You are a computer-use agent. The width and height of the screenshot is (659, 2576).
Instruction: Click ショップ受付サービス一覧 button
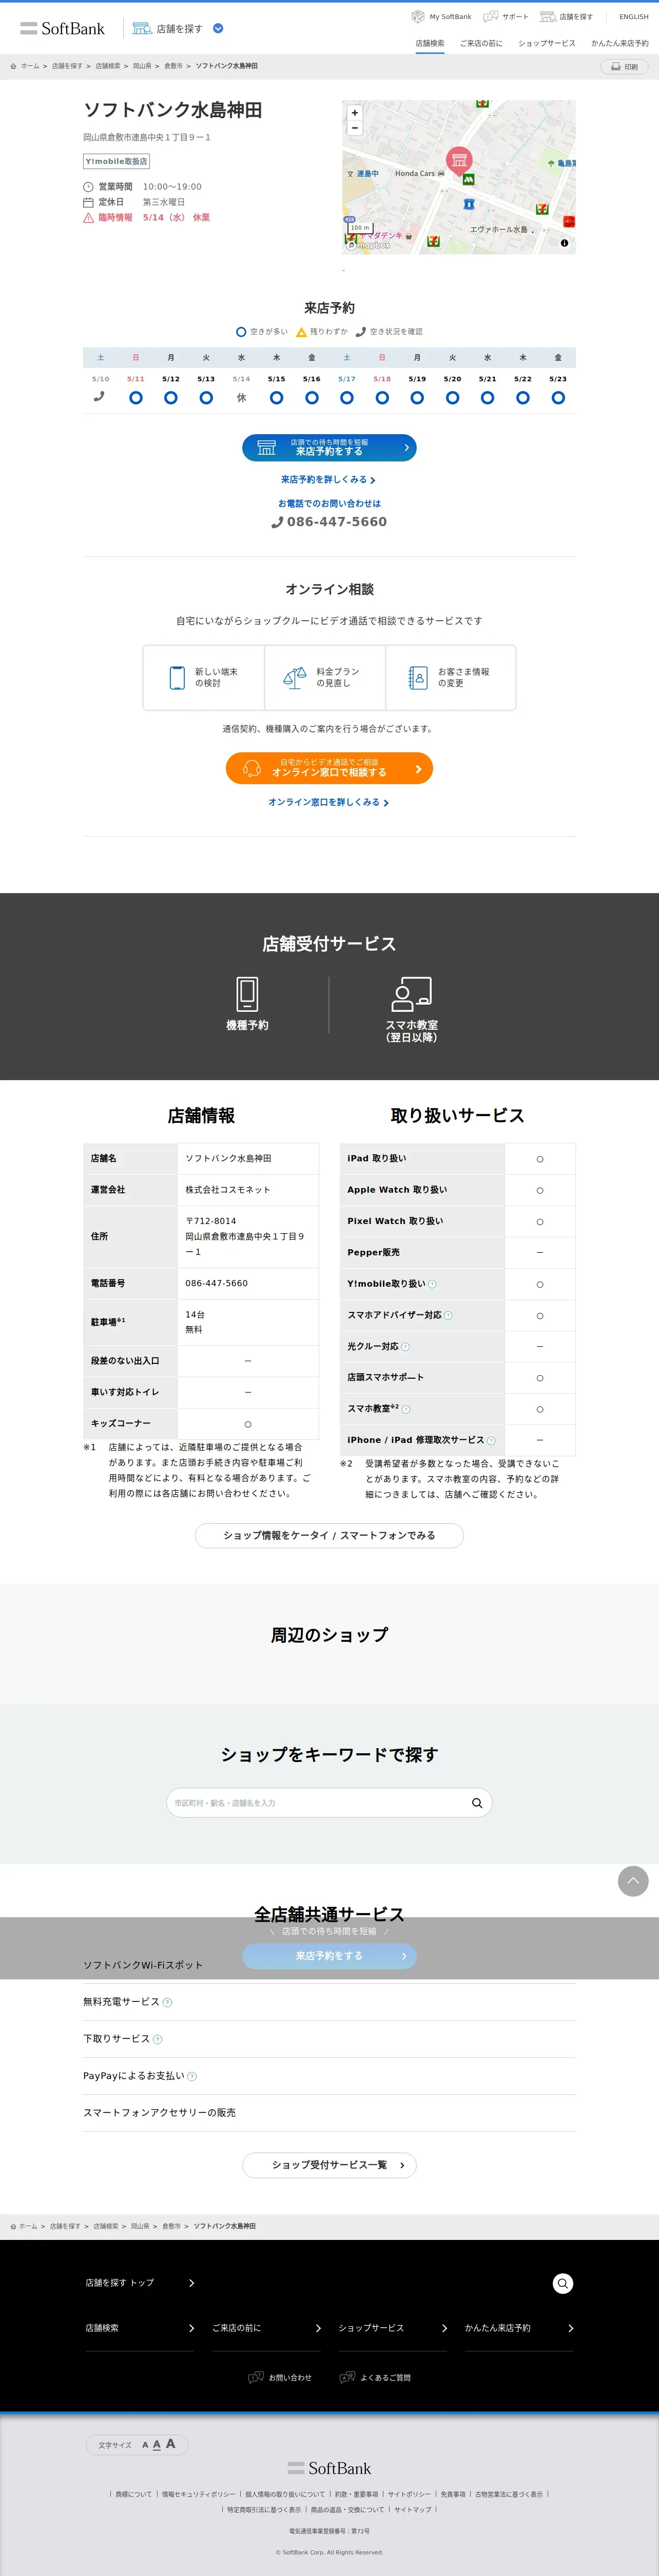tap(329, 2165)
